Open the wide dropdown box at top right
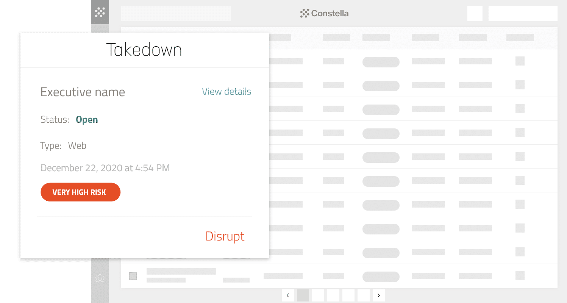Viewport: 567px width, 303px height. point(523,14)
